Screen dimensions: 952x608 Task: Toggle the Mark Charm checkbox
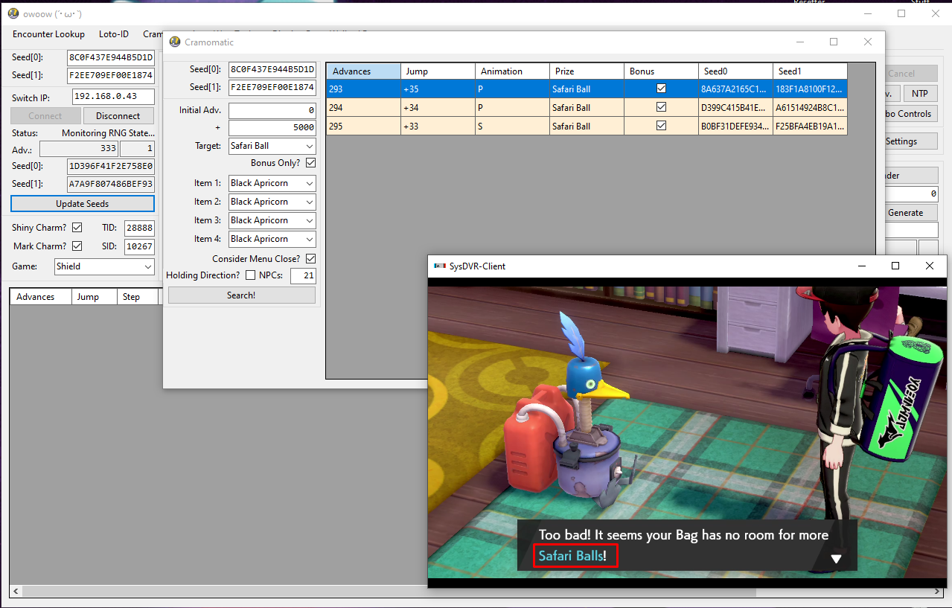point(77,246)
